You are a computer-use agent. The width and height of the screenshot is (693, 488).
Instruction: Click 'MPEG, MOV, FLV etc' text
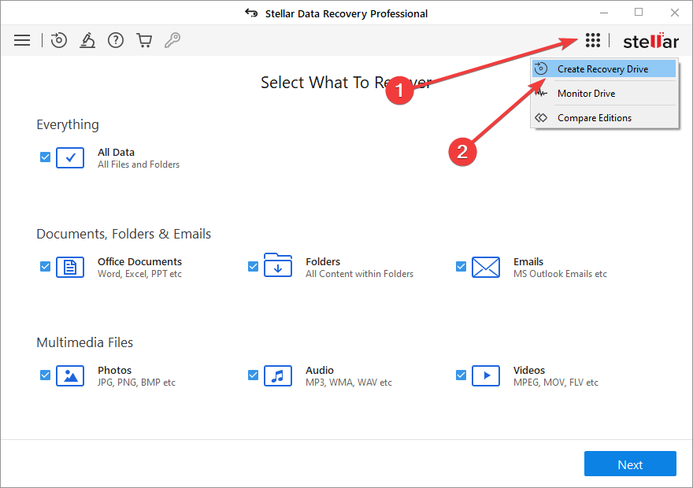coord(555,383)
